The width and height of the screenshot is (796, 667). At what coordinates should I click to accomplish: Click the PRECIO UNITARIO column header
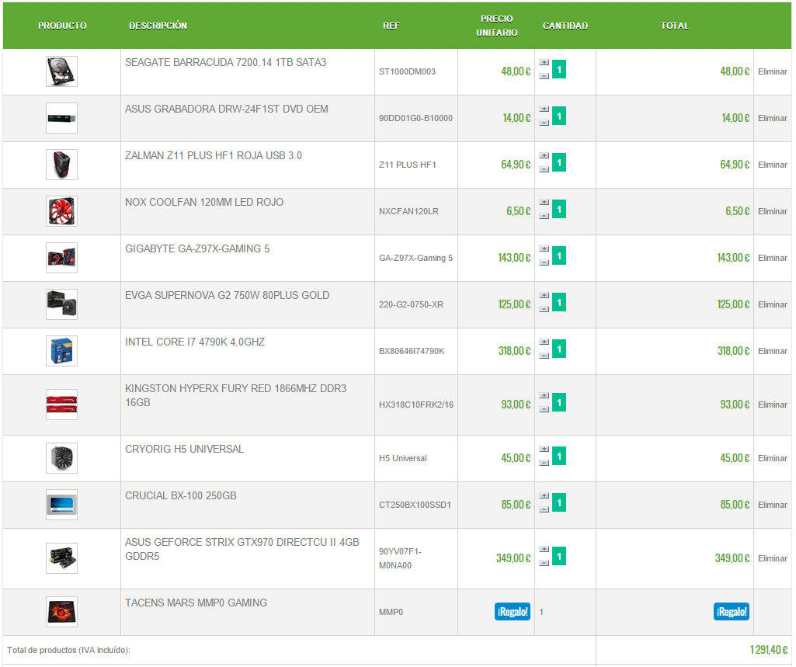pos(496,26)
